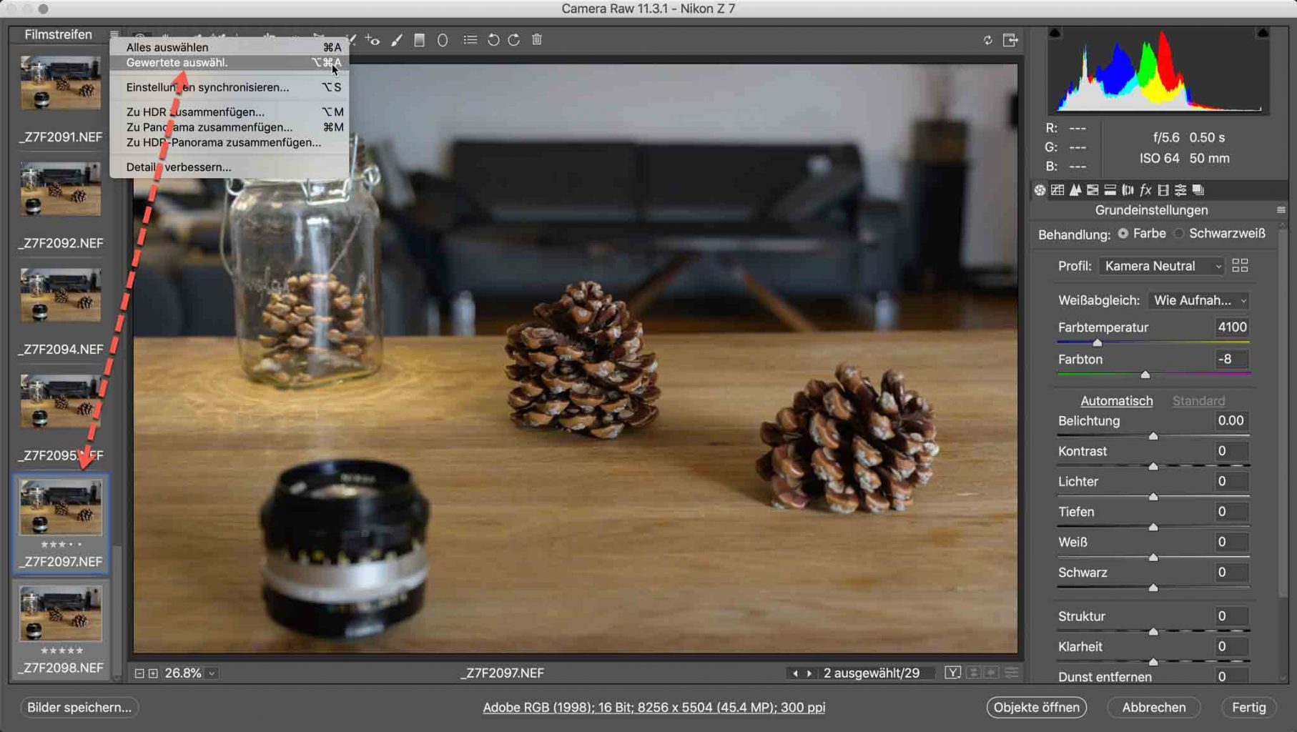Open the Presets sliders panel icon
Screen dimensions: 1297x732
1180,190
